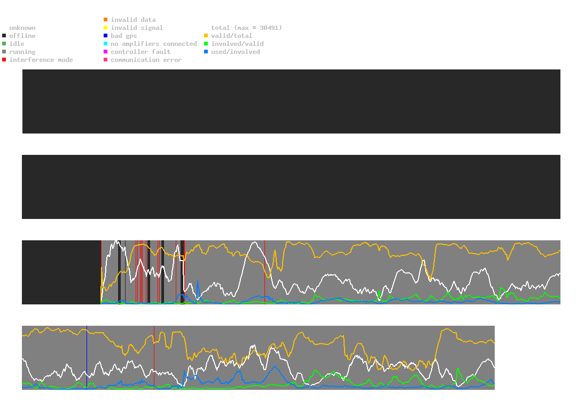Screen dimensions: 585x408
Task: Click the cyan no amplifiers connected swatch
Action: click(x=106, y=44)
